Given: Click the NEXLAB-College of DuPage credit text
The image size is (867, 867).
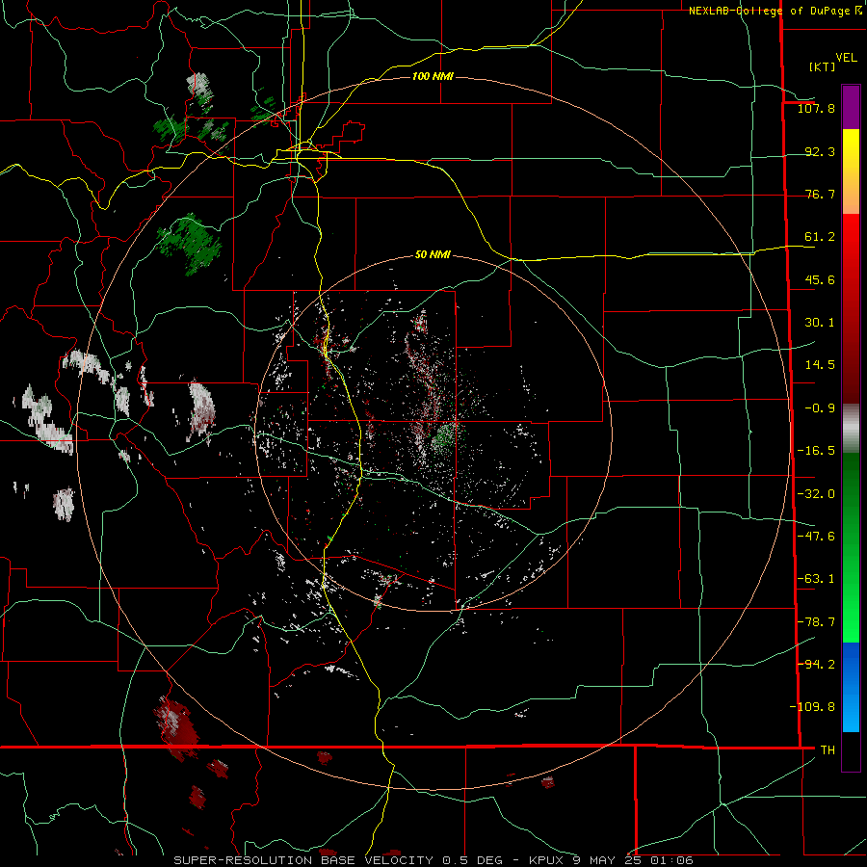Looking at the screenshot, I should pos(775,11).
